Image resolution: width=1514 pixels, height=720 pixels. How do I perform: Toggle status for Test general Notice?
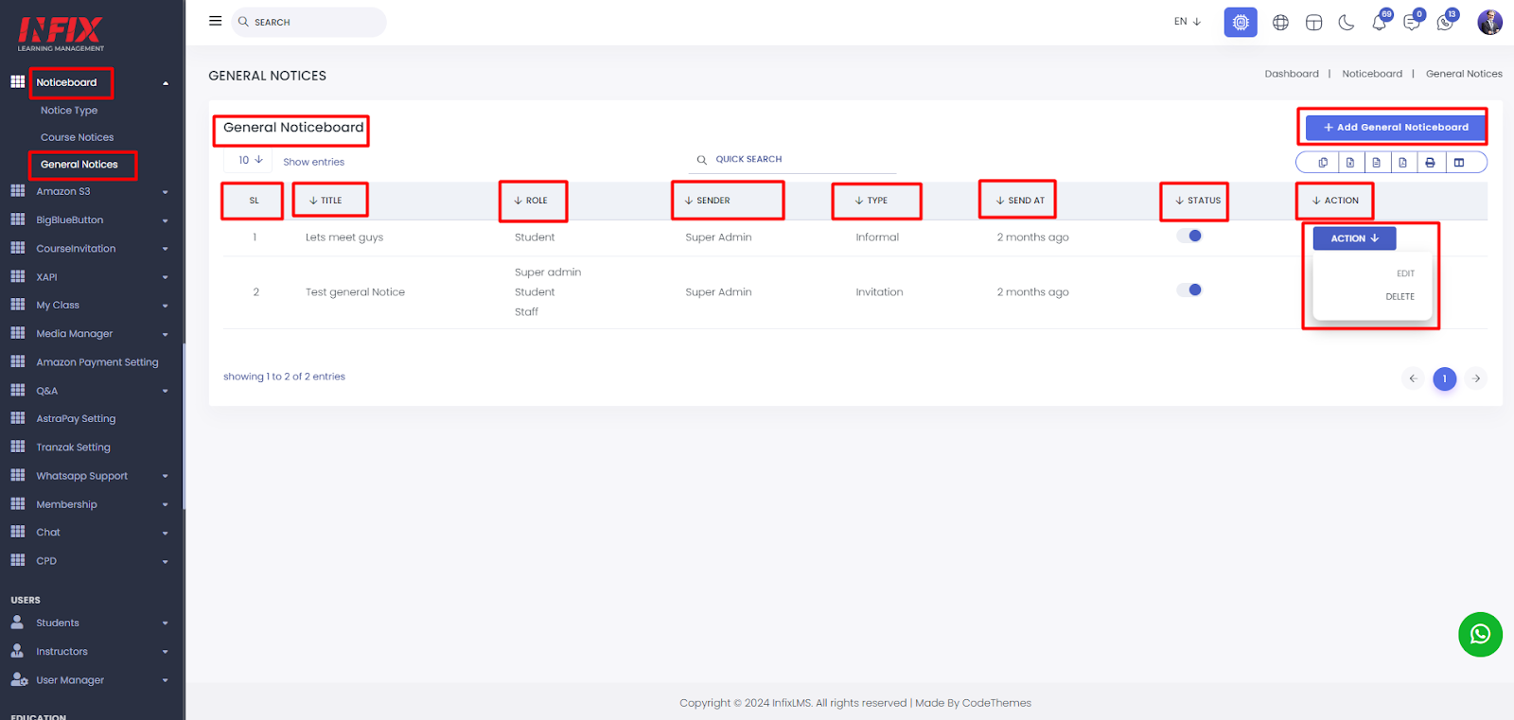[x=1189, y=290]
